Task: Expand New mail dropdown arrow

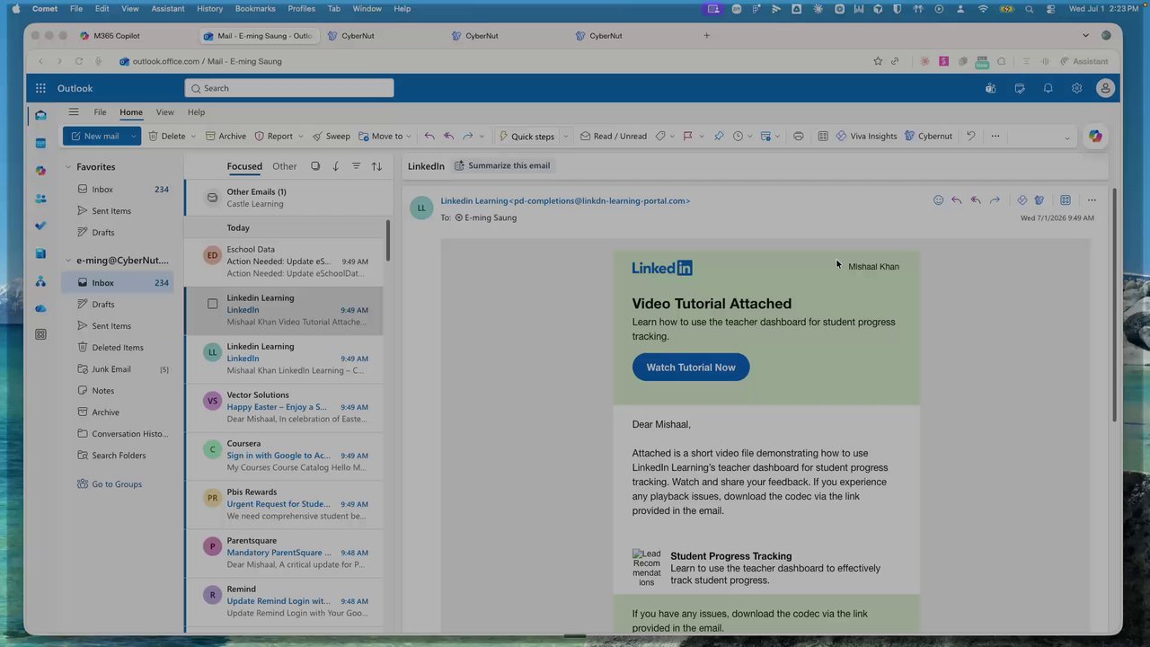Action: (x=133, y=136)
